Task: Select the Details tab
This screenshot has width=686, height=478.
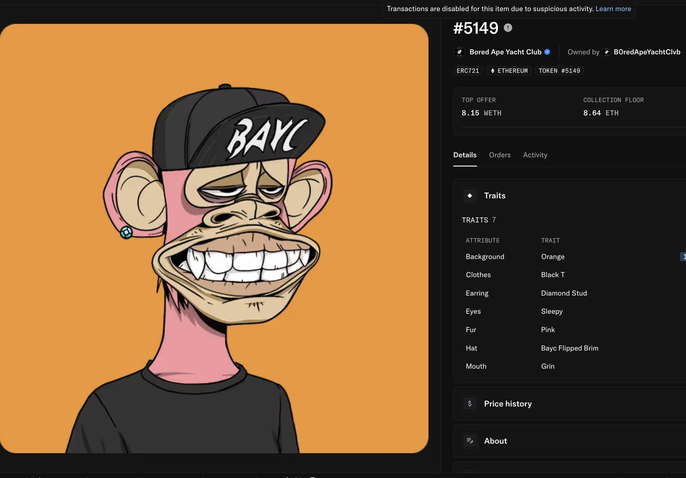Action: [x=465, y=155]
